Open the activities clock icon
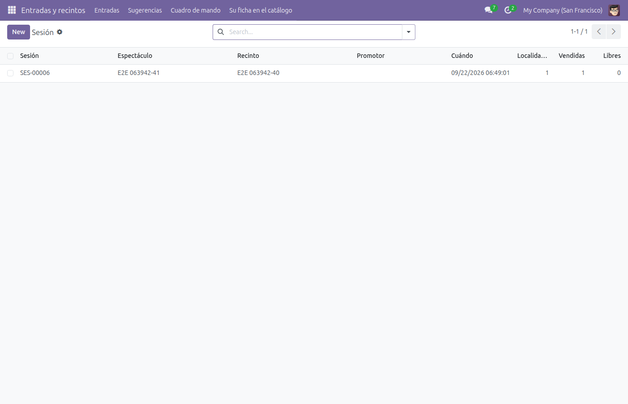Image resolution: width=628 pixels, height=404 pixels. pyautogui.click(x=508, y=10)
